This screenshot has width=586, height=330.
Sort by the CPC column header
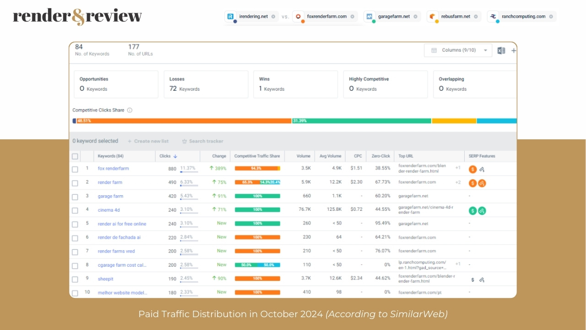coord(358,156)
